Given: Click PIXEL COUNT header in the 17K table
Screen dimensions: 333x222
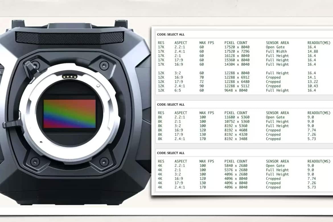Looking at the screenshot, I should (236, 43).
